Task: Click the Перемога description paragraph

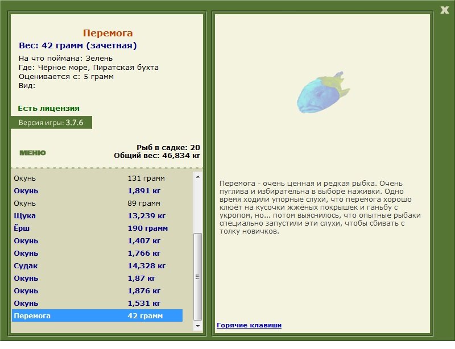Action: [x=320, y=207]
